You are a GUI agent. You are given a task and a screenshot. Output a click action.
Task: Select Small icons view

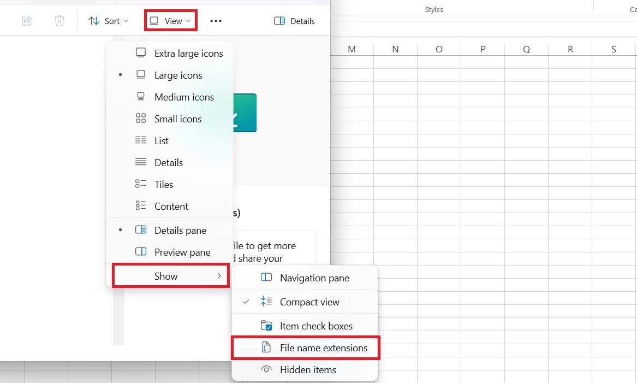tap(170, 119)
